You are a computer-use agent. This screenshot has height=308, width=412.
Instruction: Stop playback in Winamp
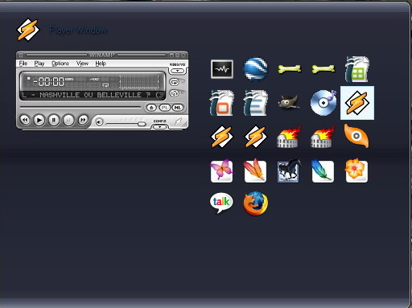click(x=68, y=120)
